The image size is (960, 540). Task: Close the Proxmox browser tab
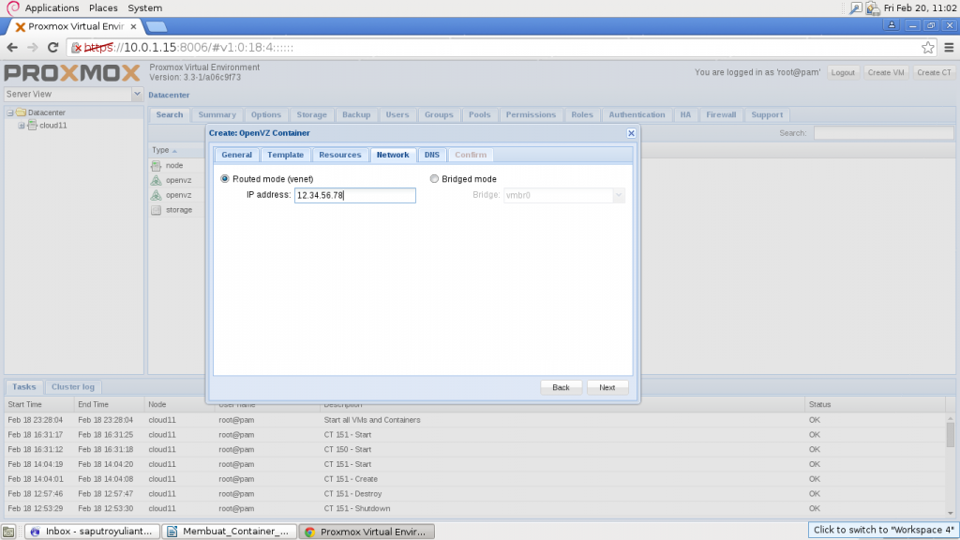tap(133, 26)
